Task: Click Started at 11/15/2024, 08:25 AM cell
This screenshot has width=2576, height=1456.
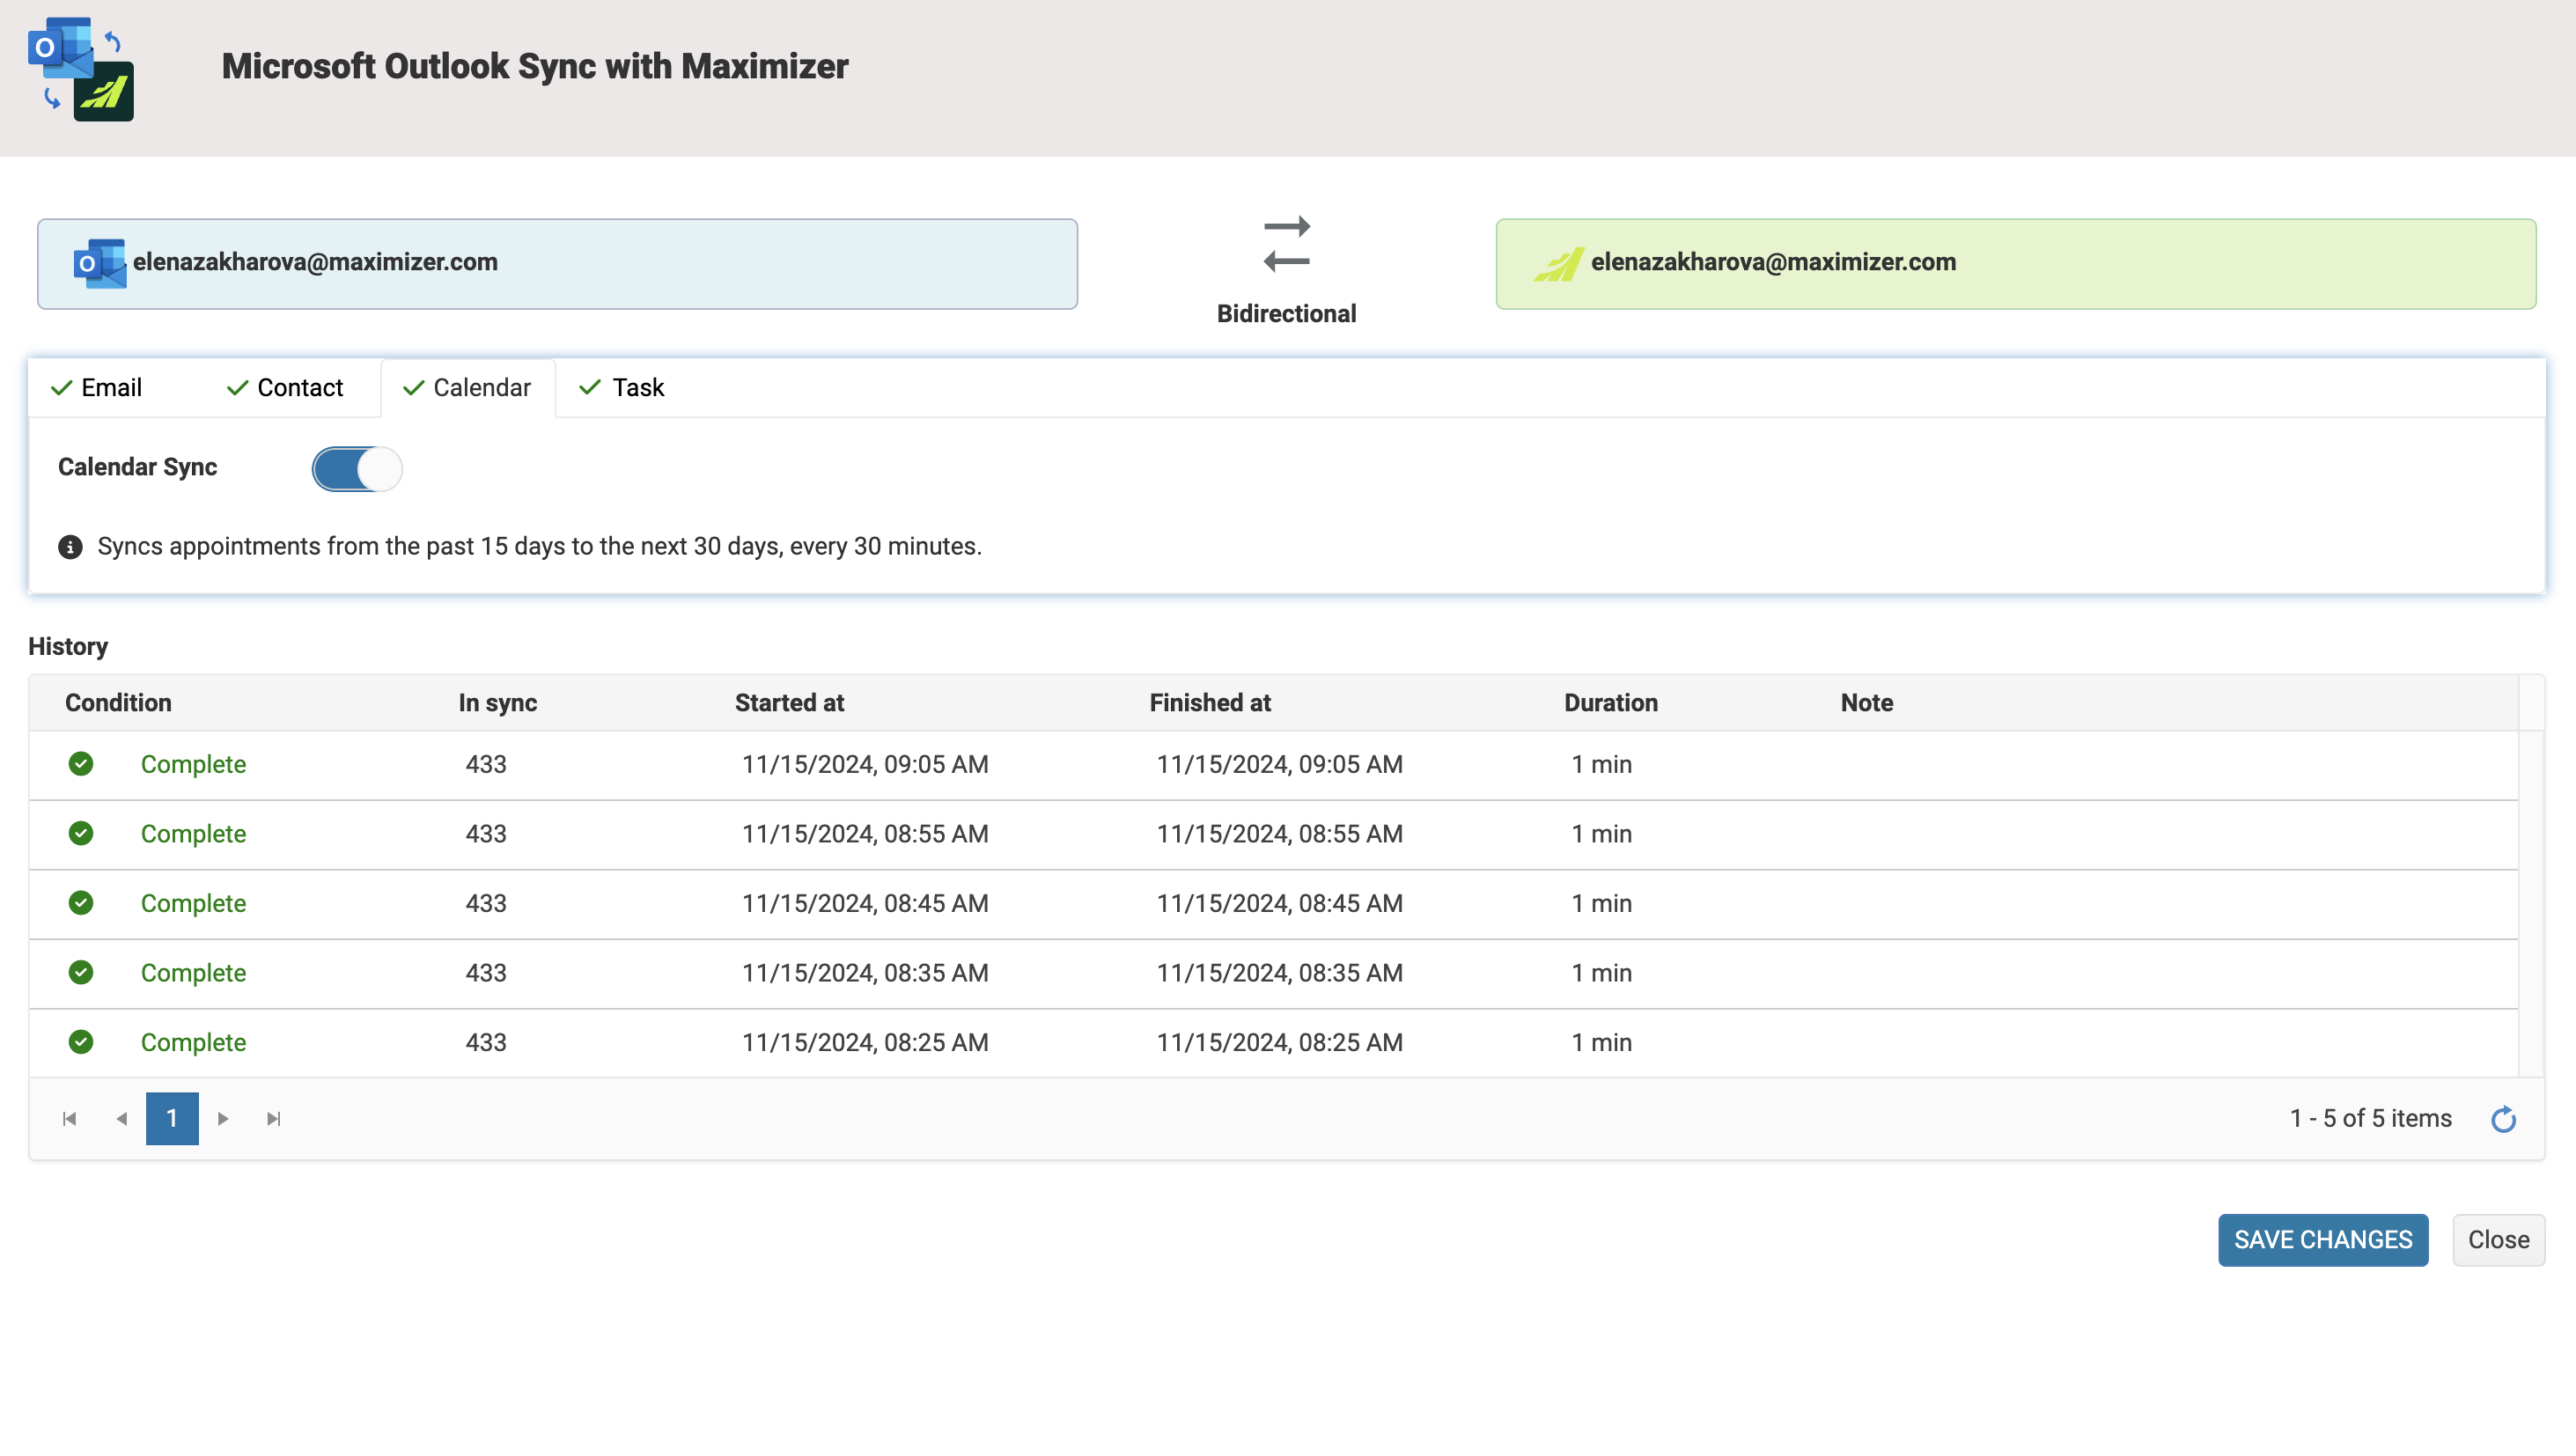Action: [865, 1043]
